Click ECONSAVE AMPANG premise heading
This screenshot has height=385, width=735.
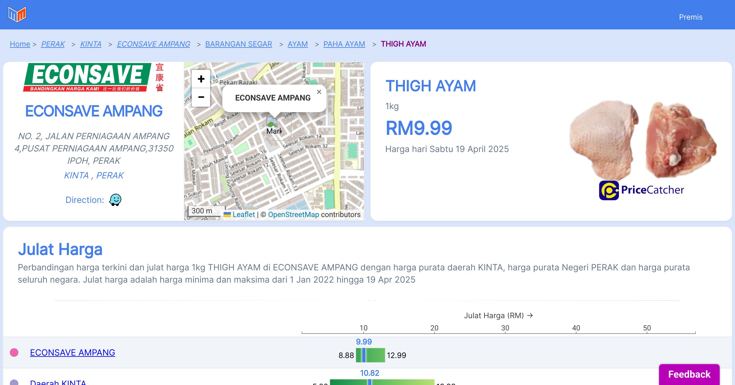point(94,111)
